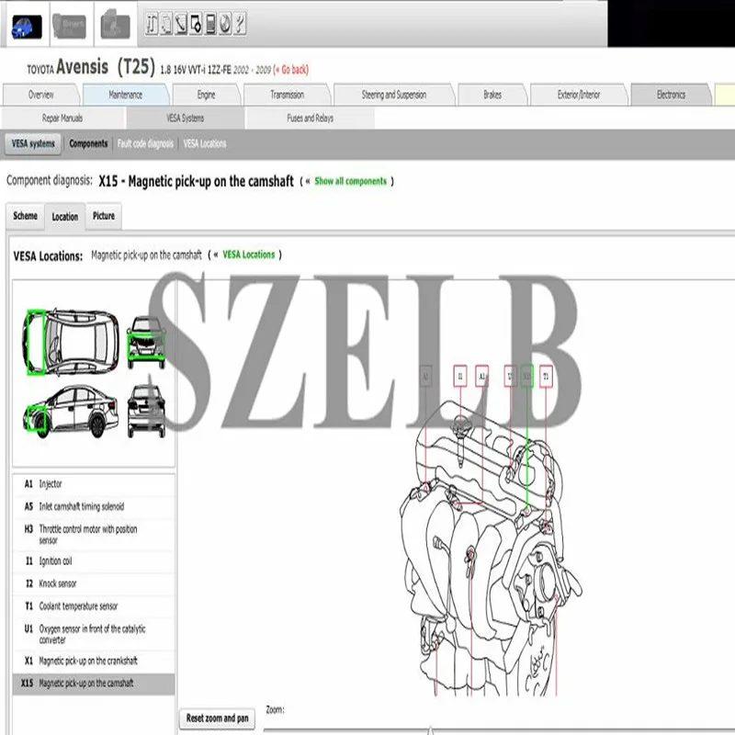Click the green VESA Locations link
This screenshot has width=735, height=735.
point(249,254)
